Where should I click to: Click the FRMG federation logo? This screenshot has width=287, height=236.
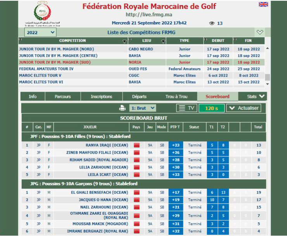click(x=42, y=11)
